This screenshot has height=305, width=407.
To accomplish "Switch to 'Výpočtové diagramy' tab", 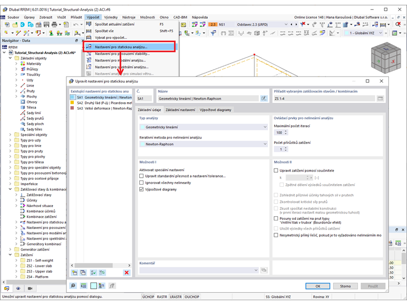I will pos(215,110).
